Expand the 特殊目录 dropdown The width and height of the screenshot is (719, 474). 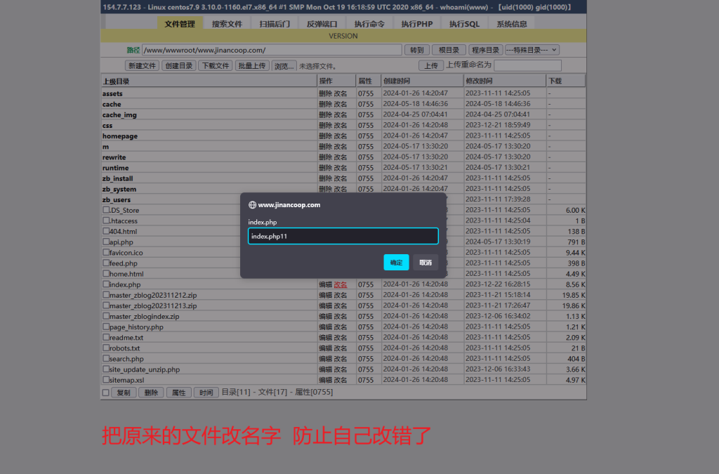coord(532,50)
